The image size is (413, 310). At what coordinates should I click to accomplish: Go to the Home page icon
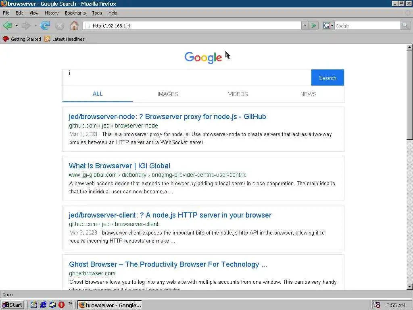74,25
